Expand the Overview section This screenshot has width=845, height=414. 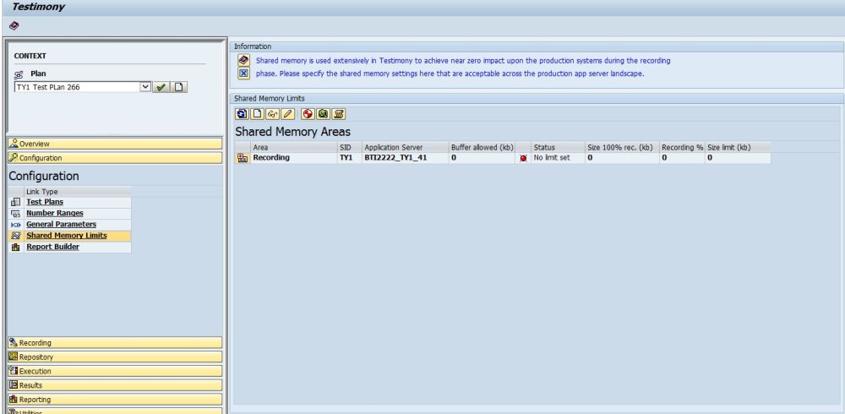pos(115,144)
